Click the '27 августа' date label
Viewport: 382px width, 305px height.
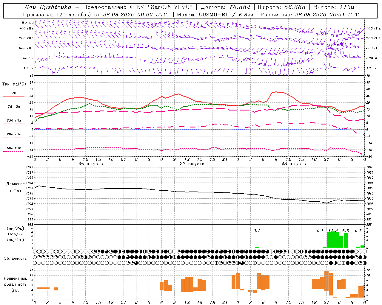pyautogui.click(x=192, y=164)
